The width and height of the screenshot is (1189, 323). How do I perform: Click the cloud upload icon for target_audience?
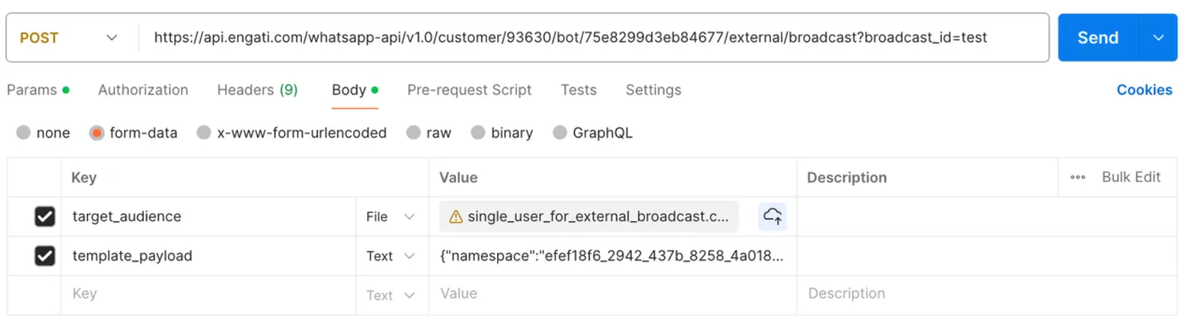point(772,216)
